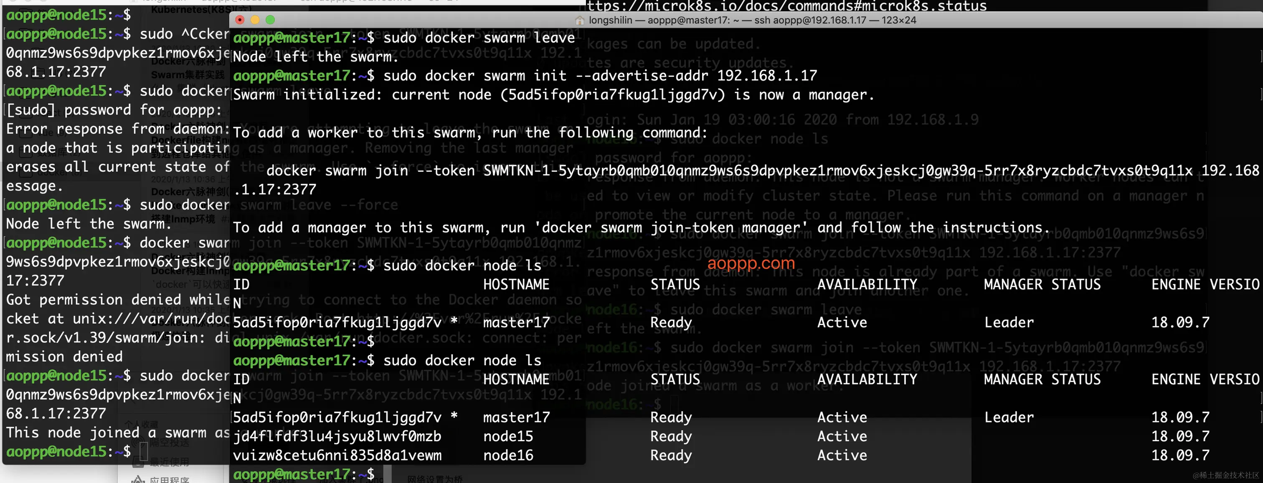
Task: Click the Applications (应用程序) sidebar icon
Action: (x=138, y=480)
